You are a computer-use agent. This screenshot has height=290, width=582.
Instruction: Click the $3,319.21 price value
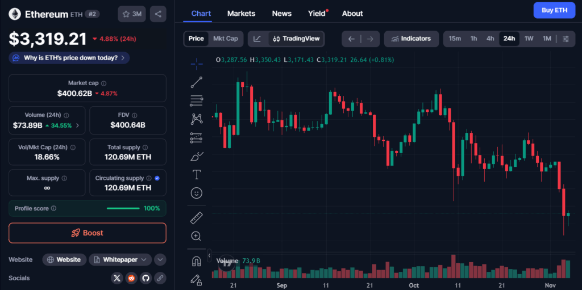click(48, 39)
